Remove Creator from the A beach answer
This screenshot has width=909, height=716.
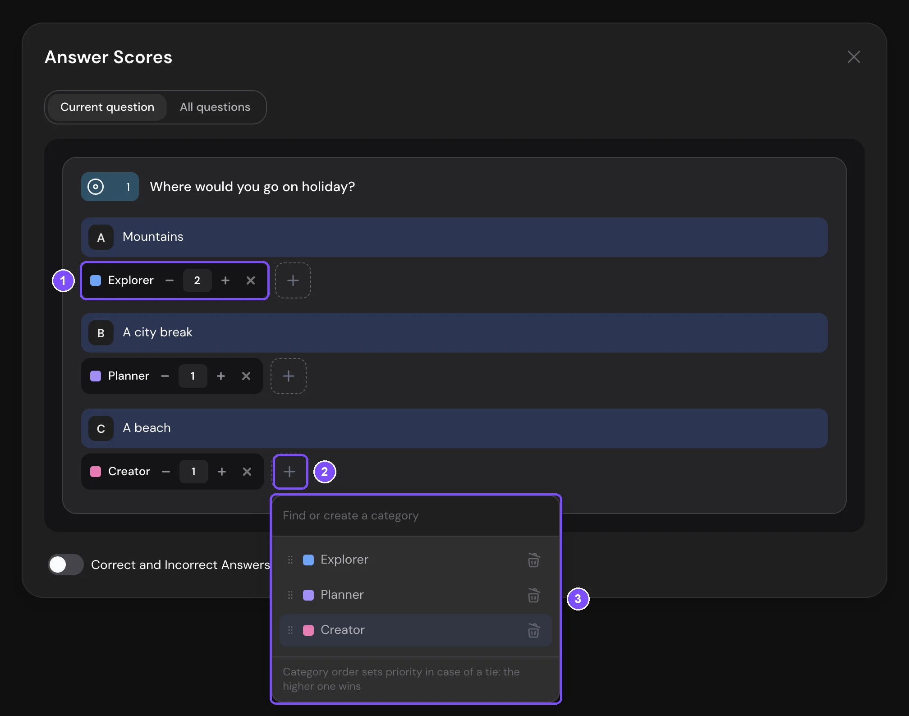tap(247, 472)
